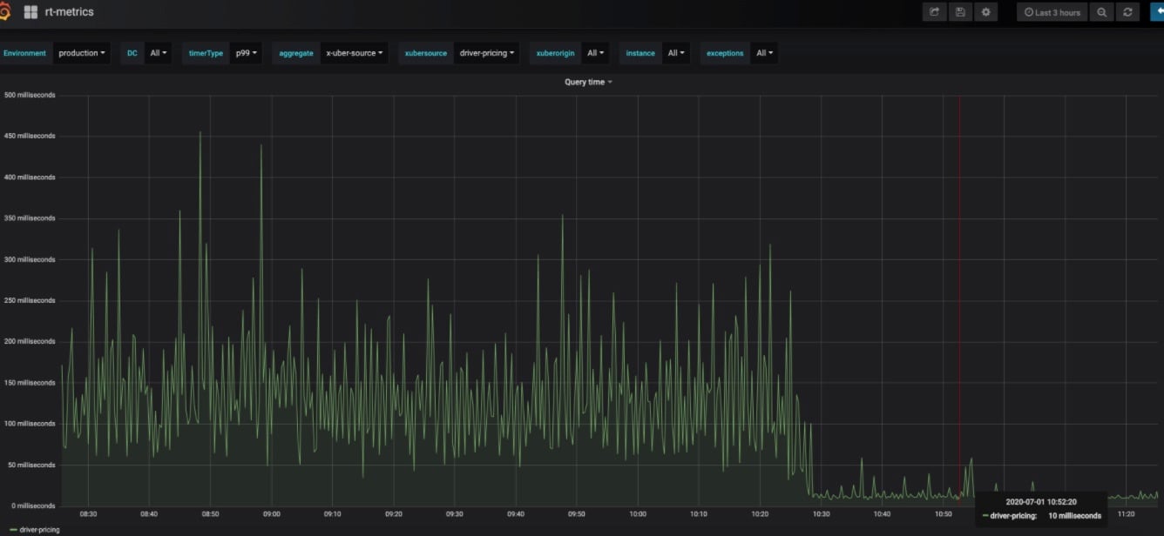Open the dashboard grid icon beside rt-metrics
Image resolution: width=1164 pixels, height=536 pixels.
tap(31, 12)
